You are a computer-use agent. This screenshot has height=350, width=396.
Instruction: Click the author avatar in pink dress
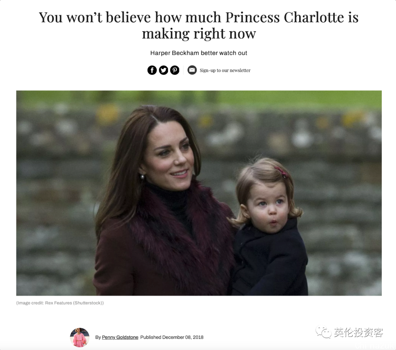(80, 338)
